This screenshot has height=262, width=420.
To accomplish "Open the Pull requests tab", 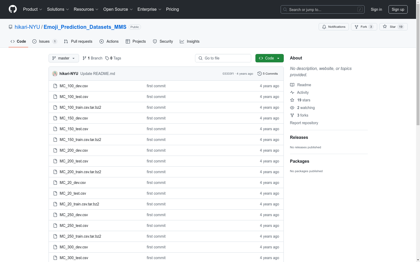I will (78, 41).
